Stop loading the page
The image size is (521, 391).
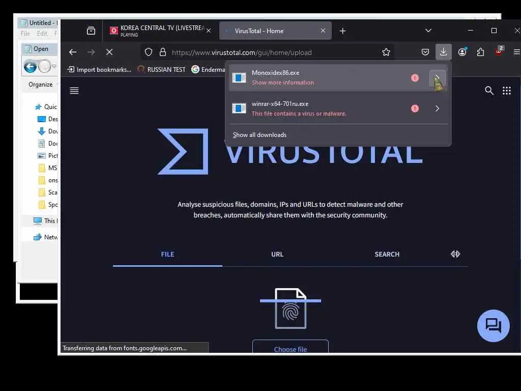pyautogui.click(x=109, y=52)
